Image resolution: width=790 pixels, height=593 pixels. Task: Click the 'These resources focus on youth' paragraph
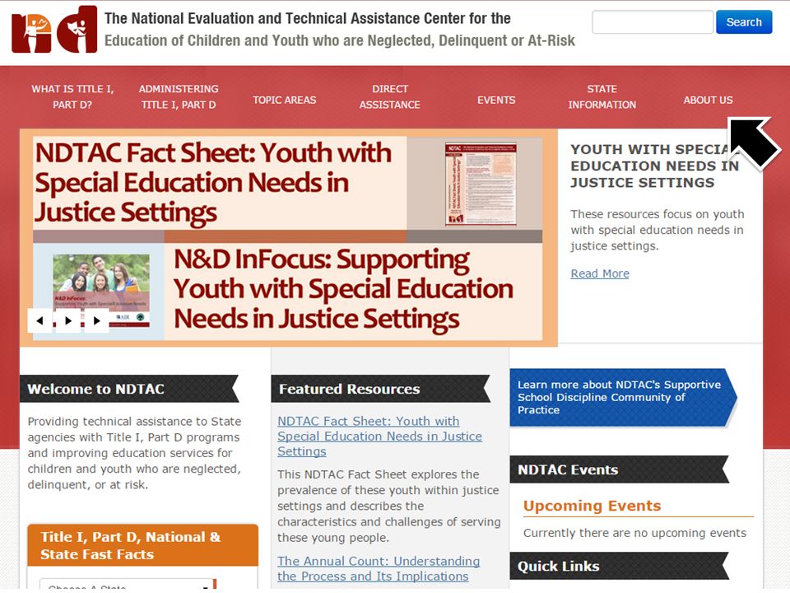pyautogui.click(x=657, y=230)
